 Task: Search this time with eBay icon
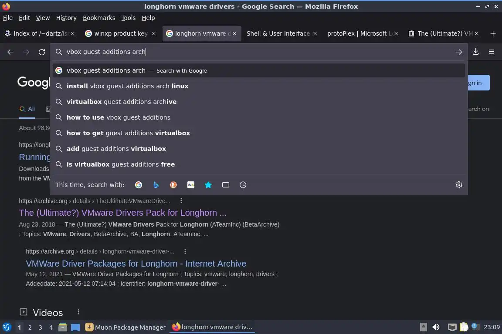coord(191,185)
